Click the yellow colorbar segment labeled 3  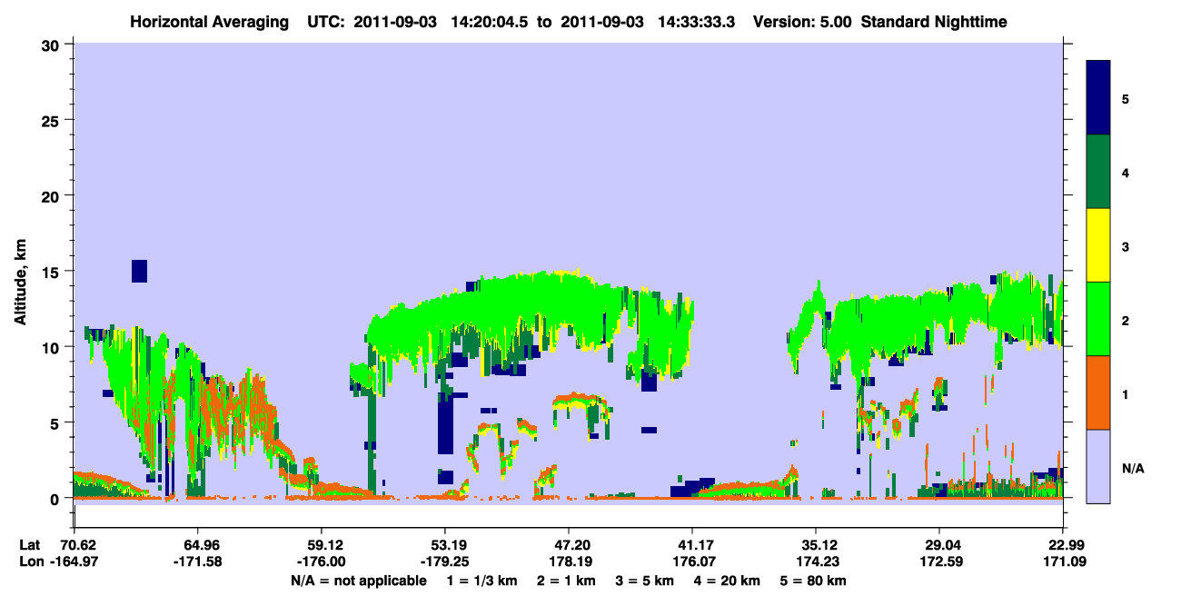coord(1098,245)
